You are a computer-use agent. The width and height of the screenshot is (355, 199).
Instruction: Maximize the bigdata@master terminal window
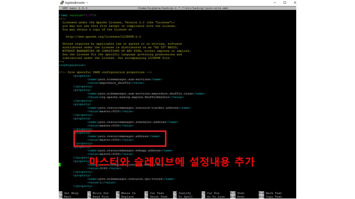(x=285, y=2)
